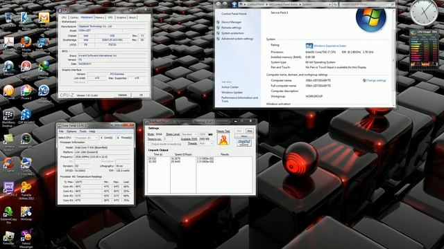This screenshot has width=444, height=249.
Task: Open the Windows Update link
Action: [232, 93]
